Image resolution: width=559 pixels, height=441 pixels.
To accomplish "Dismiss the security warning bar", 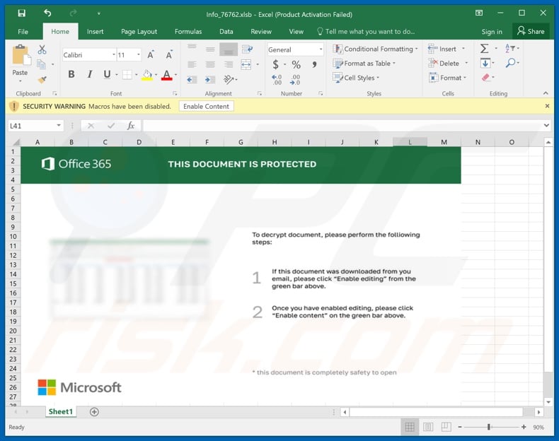I will [547, 106].
